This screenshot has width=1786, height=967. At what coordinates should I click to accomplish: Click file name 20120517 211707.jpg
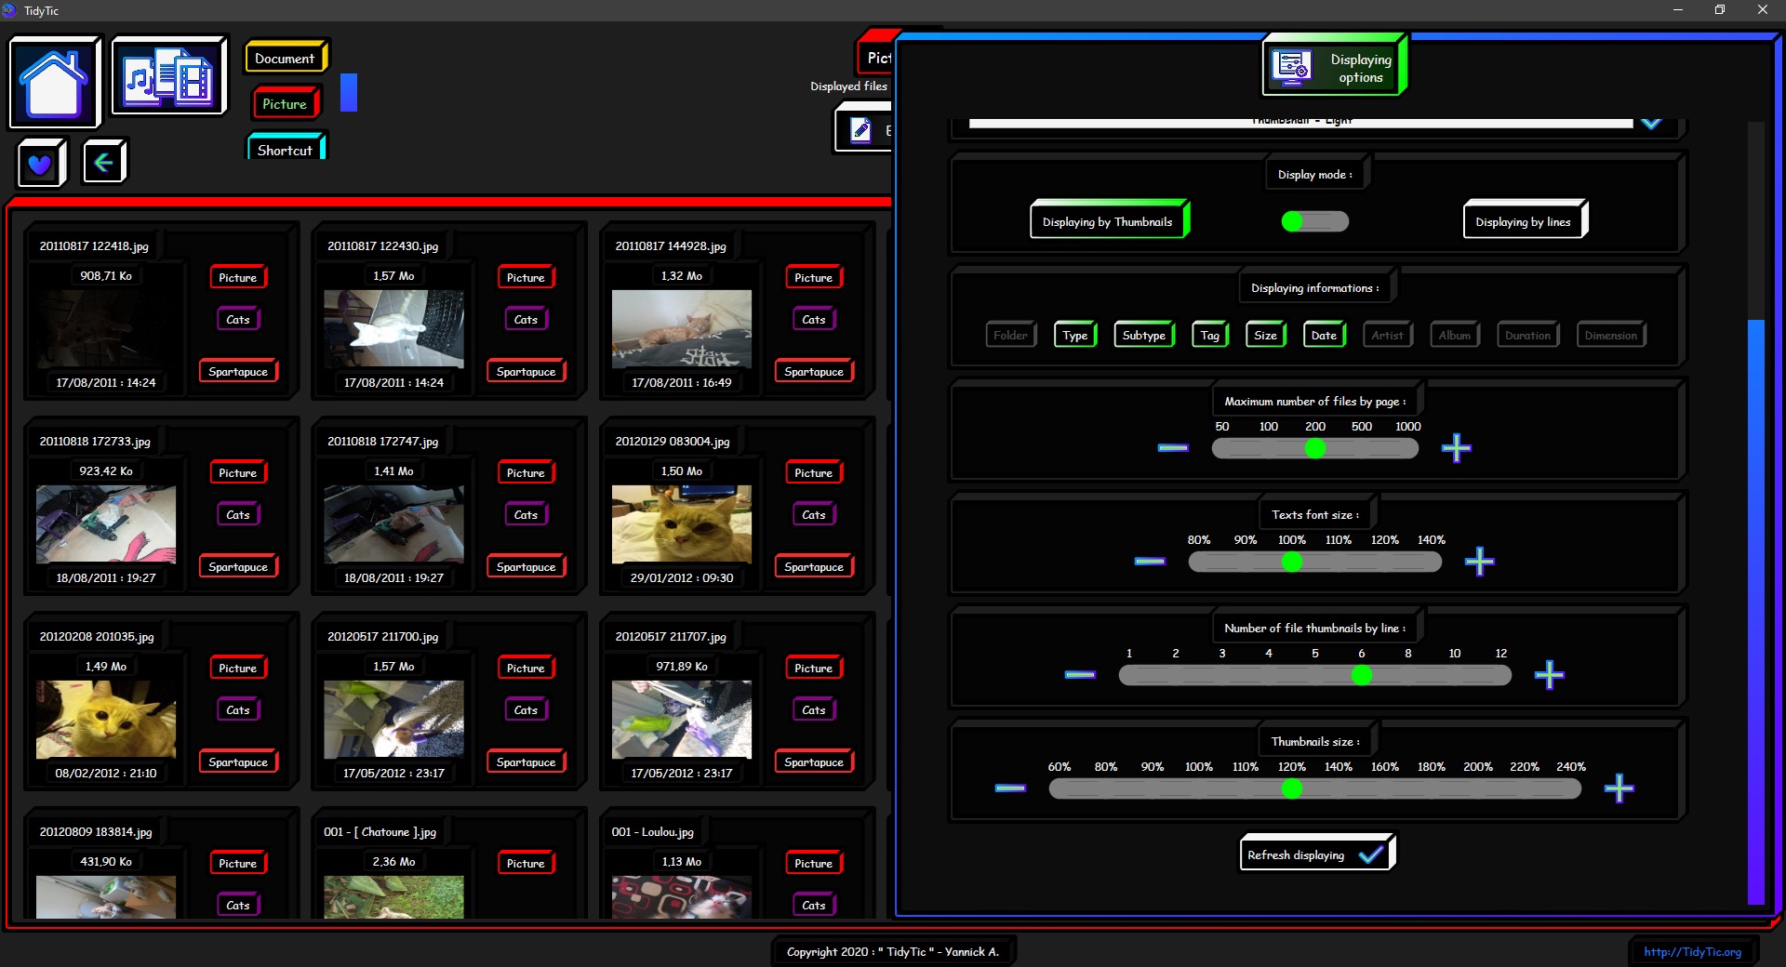pyautogui.click(x=671, y=636)
